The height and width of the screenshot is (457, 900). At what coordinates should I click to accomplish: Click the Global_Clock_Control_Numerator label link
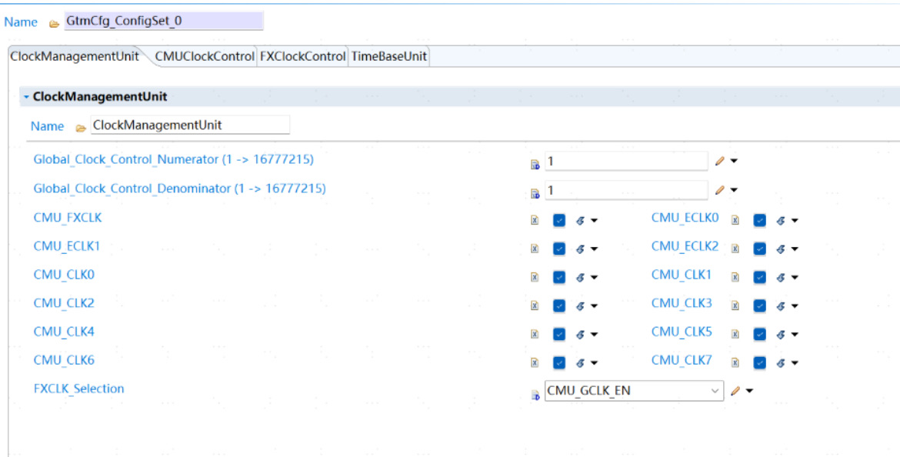173,159
